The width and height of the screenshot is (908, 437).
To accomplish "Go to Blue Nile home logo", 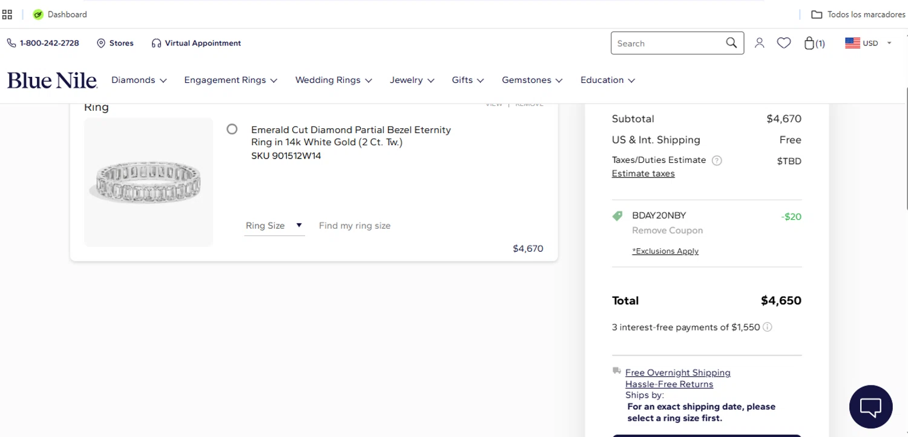I will pyautogui.click(x=52, y=80).
